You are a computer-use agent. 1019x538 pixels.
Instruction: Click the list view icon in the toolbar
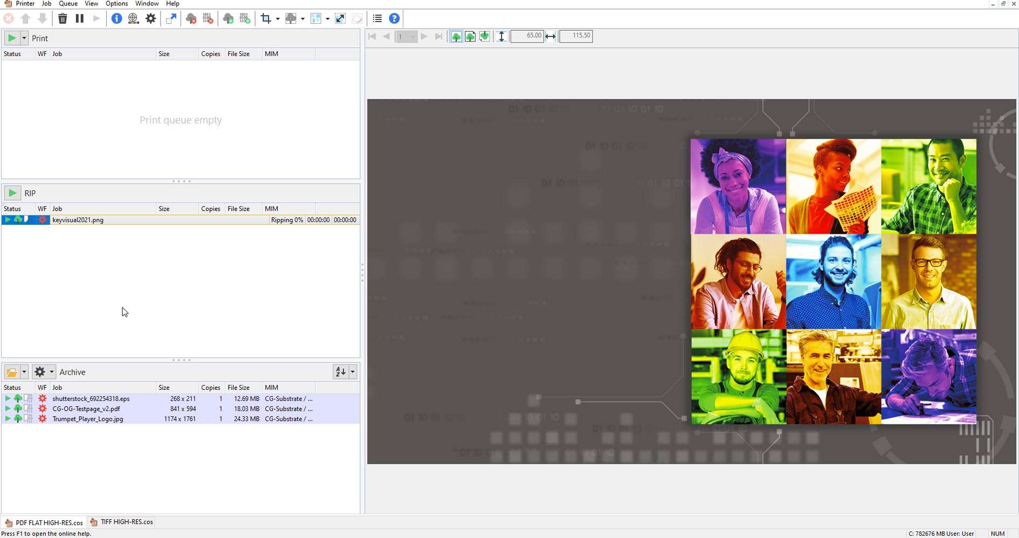click(x=377, y=19)
